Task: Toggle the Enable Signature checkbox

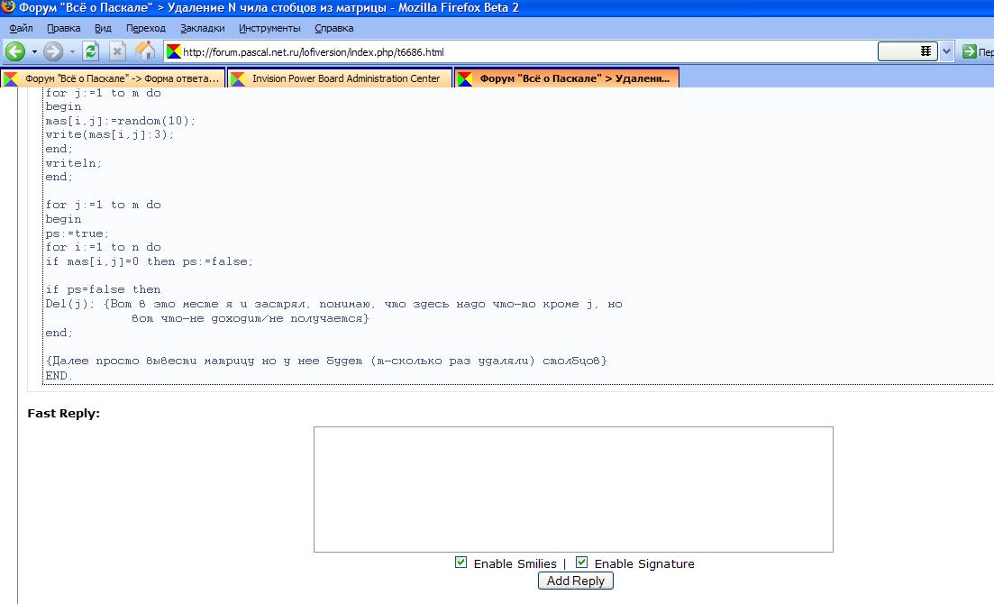Action: 581,563
